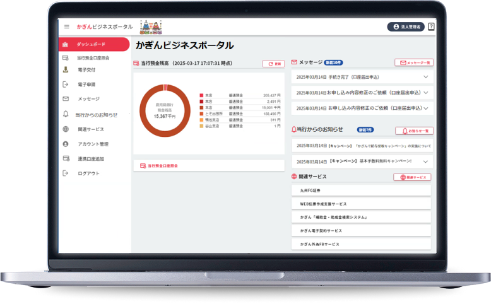This screenshot has width=491, height=304.
Task: Open the メッセージ一覧 button
Action: click(413, 63)
